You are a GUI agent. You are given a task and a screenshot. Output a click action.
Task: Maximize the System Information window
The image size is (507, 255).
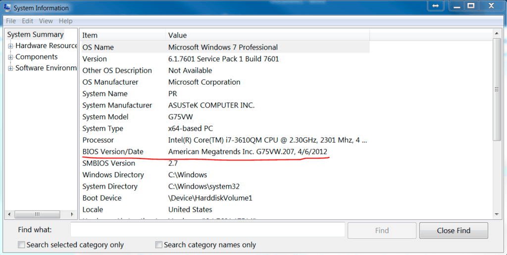(471, 6)
